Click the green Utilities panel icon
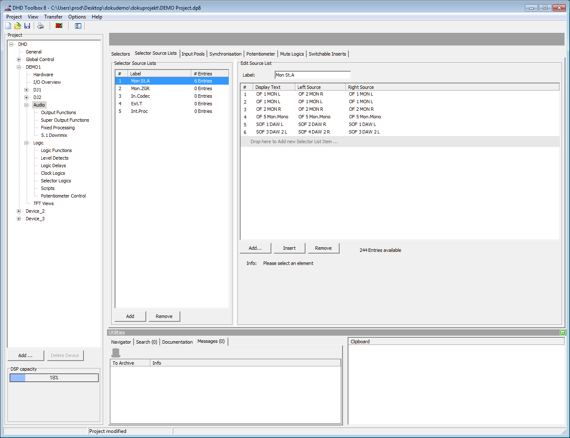Screen dimensions: 570x438 (x=562, y=332)
